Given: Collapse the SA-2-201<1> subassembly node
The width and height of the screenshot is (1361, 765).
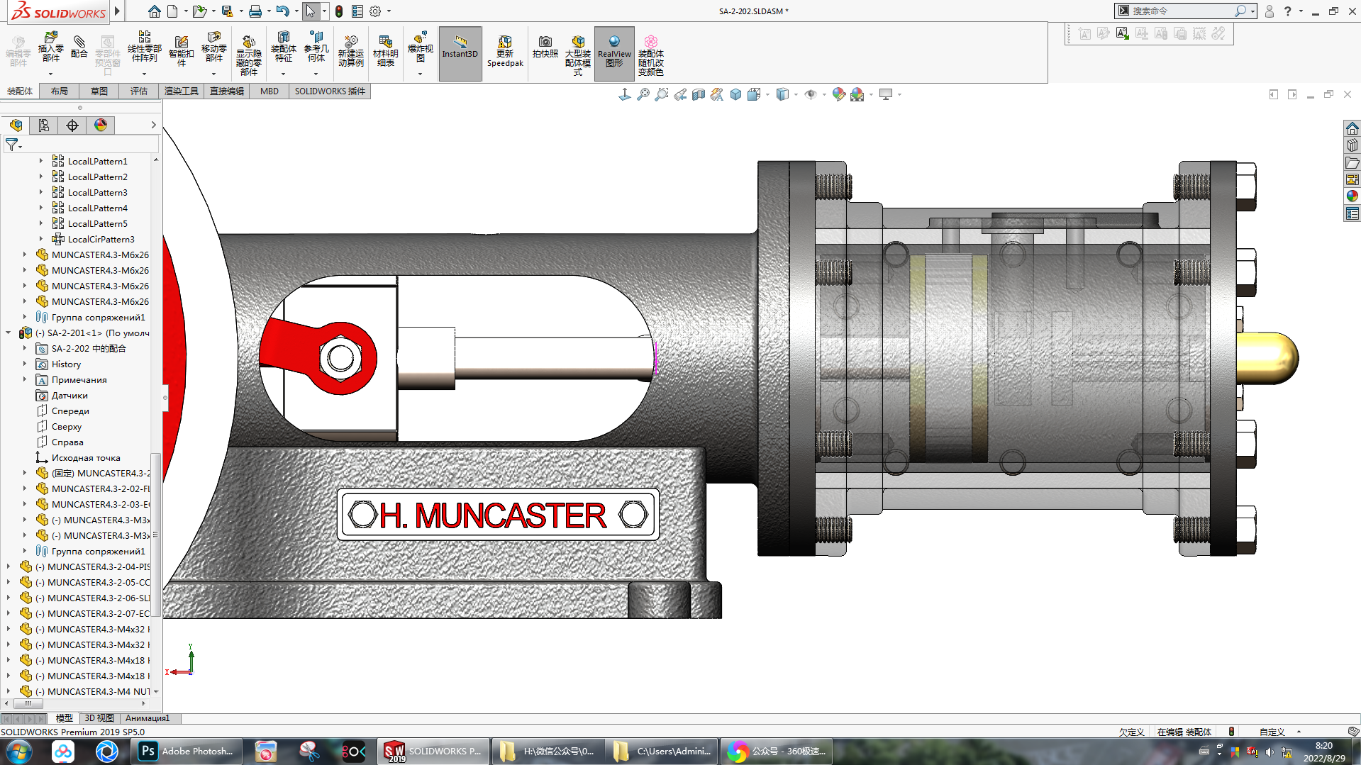Looking at the screenshot, I should [9, 333].
